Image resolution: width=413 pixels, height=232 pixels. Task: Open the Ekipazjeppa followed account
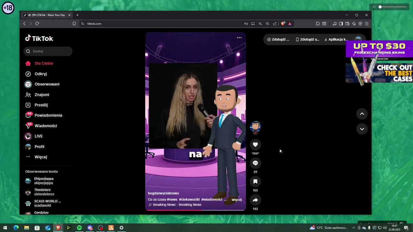tap(44, 181)
